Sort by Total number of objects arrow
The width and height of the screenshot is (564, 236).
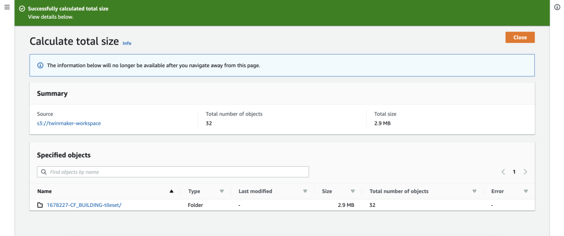tap(474, 191)
